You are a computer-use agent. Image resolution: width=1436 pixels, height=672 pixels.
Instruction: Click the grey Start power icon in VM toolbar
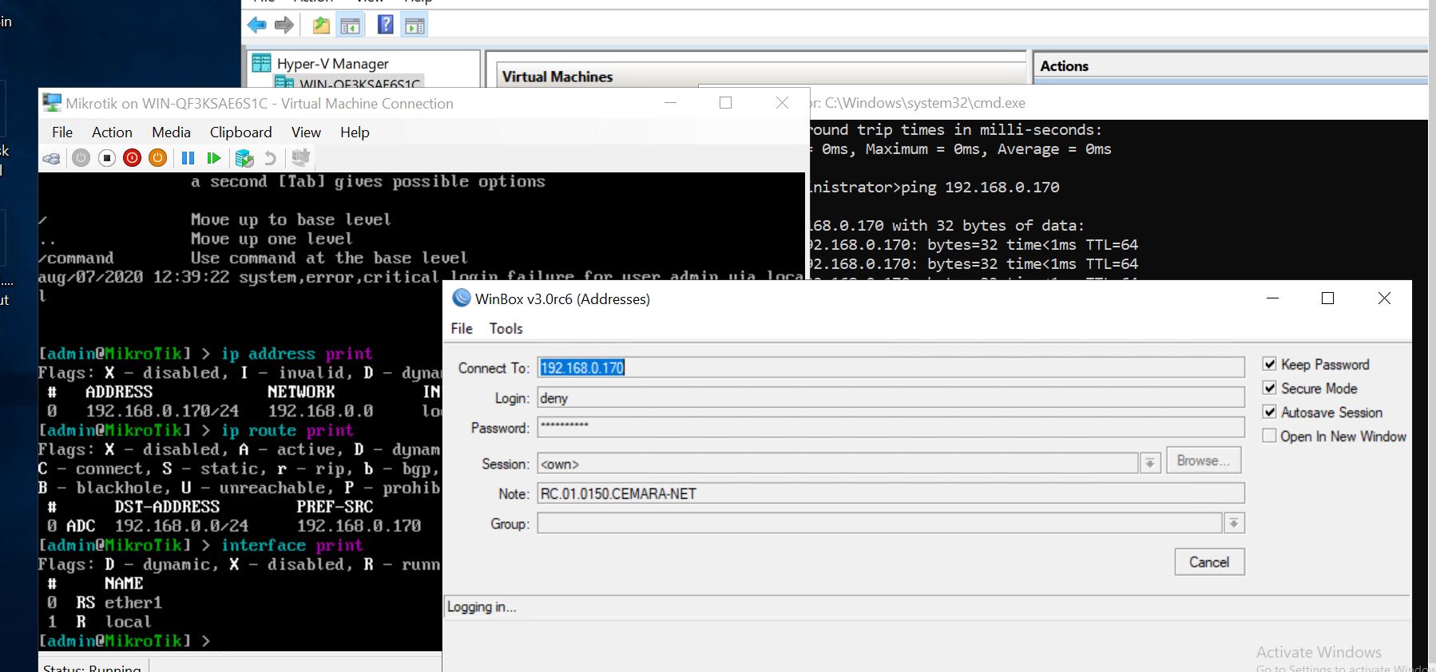click(81, 158)
